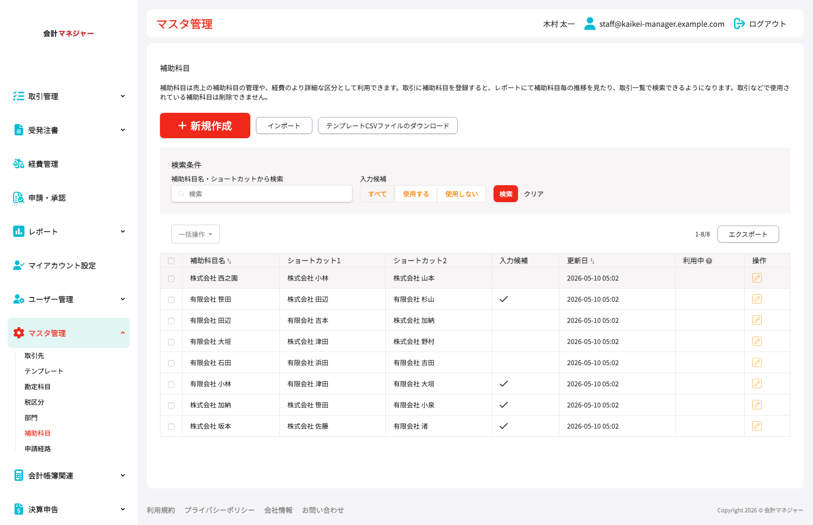Click the logout arrow icon

tap(739, 24)
